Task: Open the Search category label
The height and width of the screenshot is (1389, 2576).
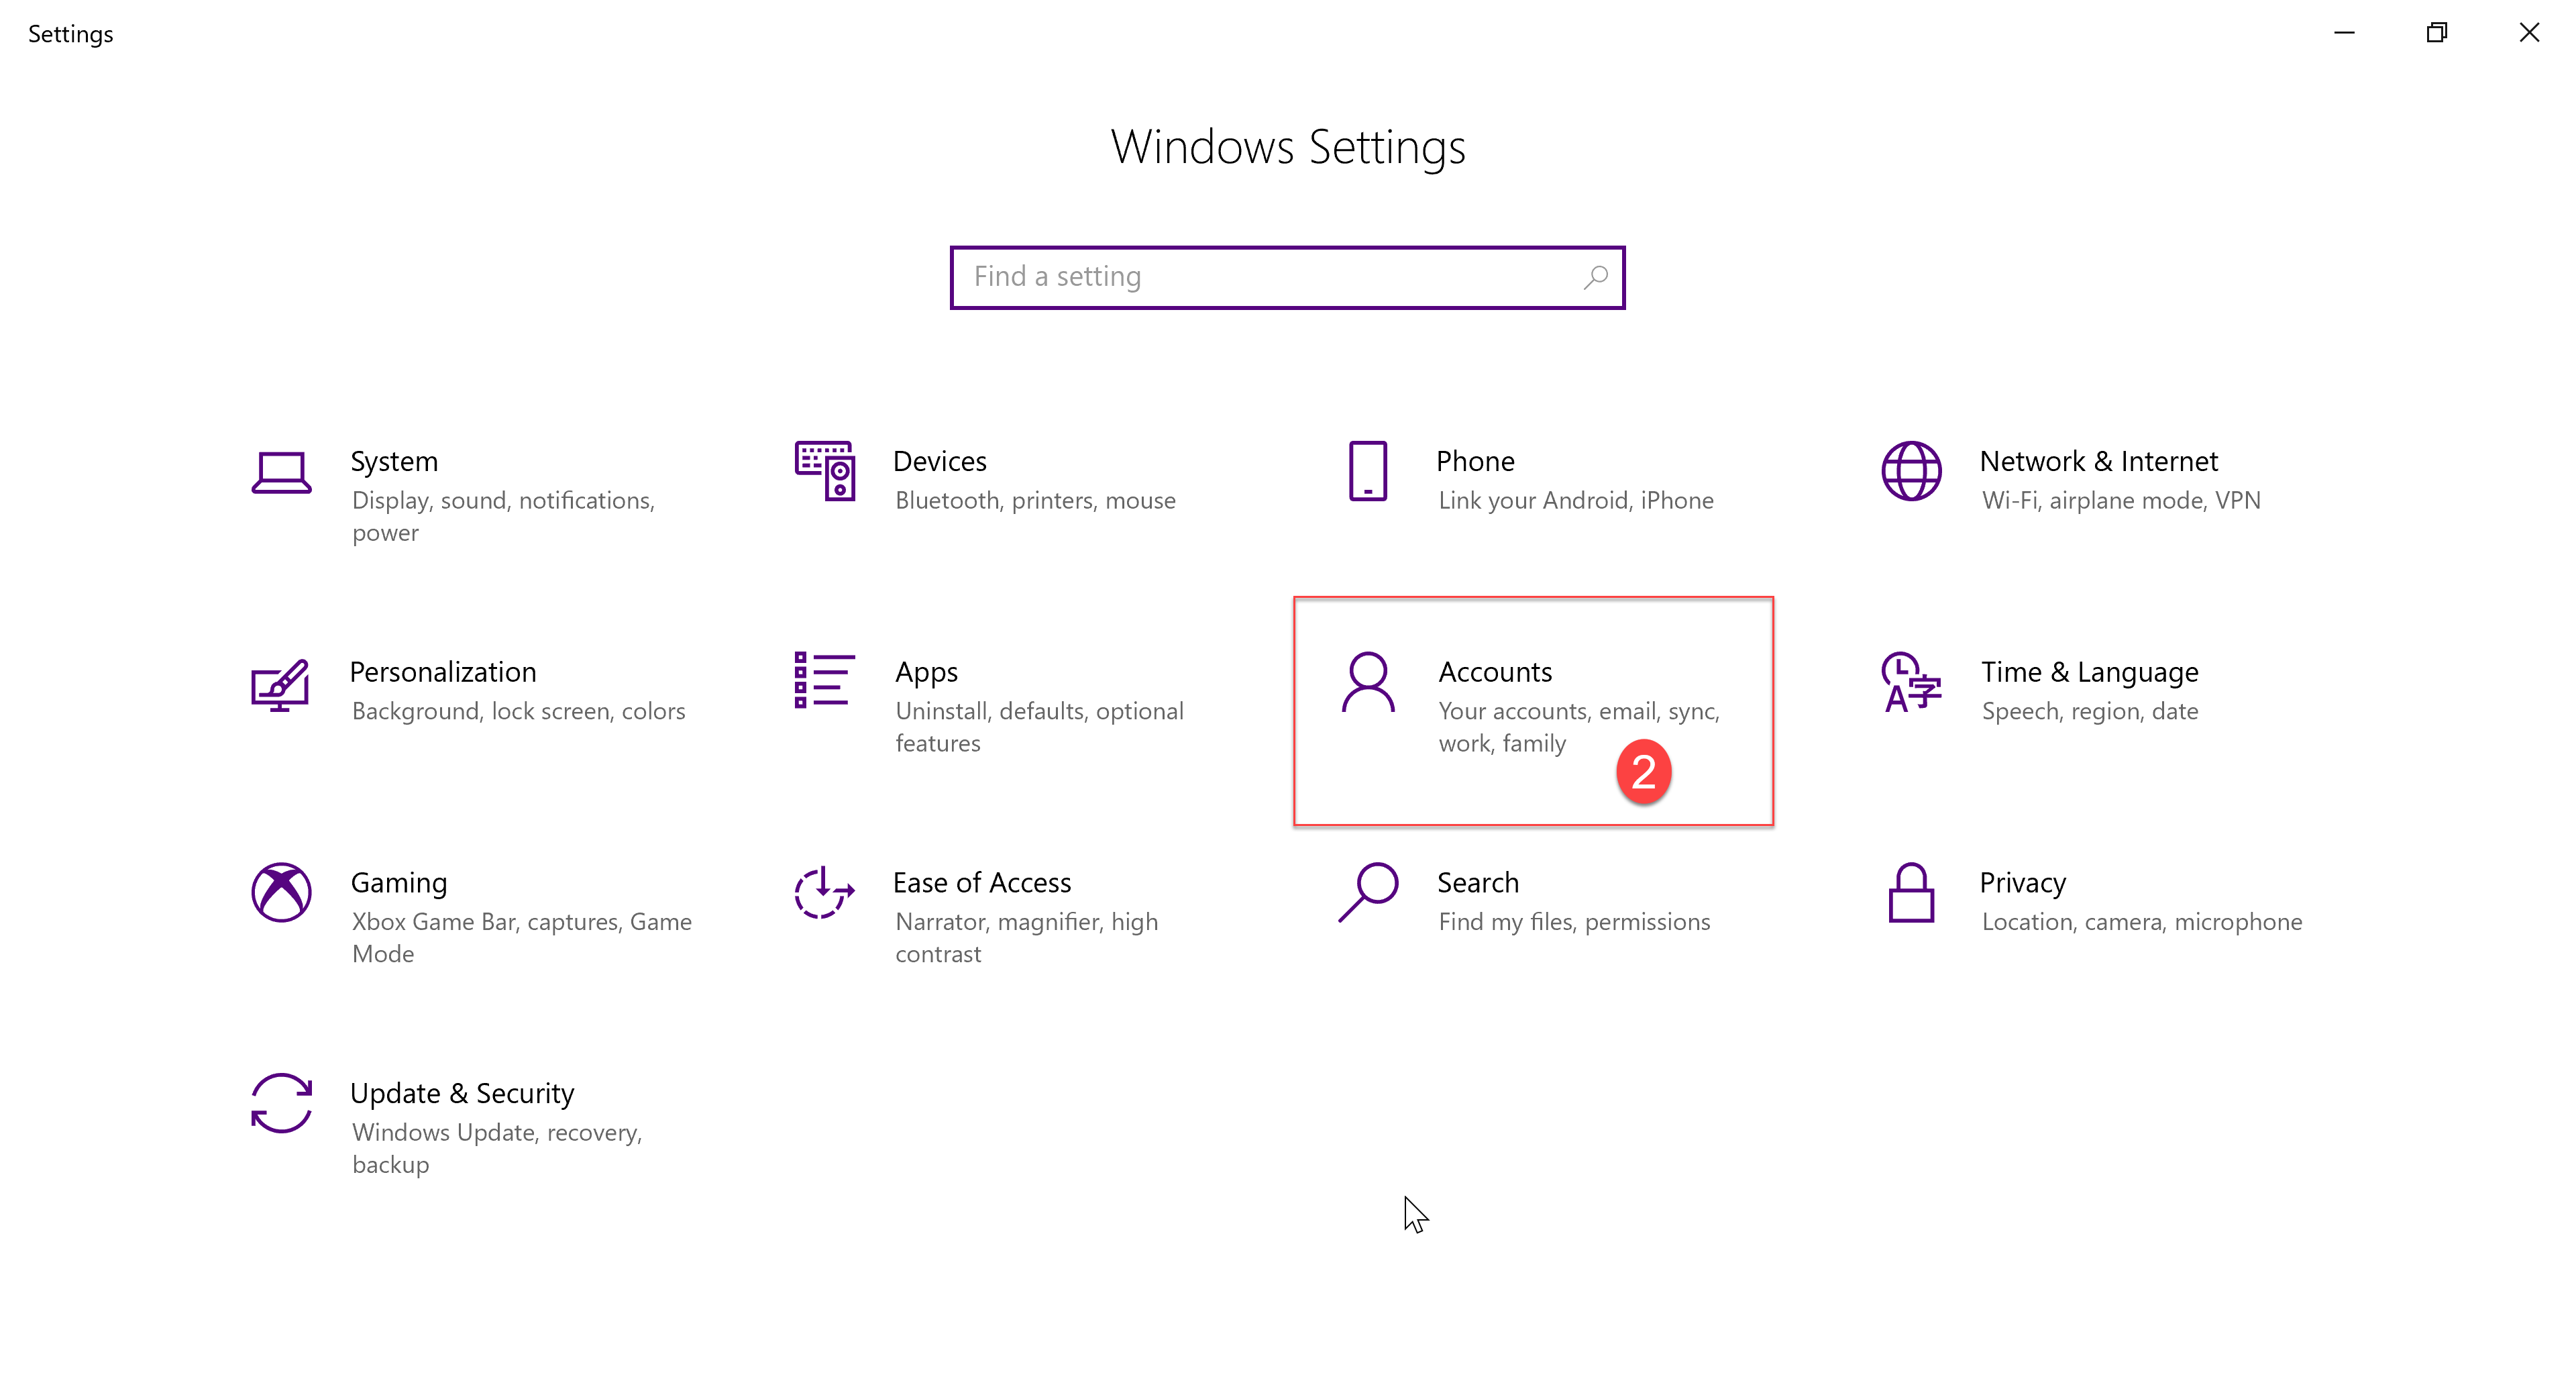Action: click(x=1477, y=882)
